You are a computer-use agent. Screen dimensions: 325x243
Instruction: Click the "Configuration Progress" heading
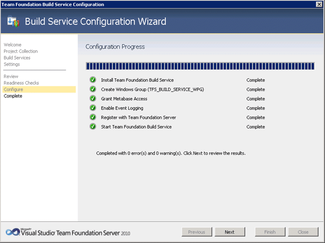click(x=115, y=47)
